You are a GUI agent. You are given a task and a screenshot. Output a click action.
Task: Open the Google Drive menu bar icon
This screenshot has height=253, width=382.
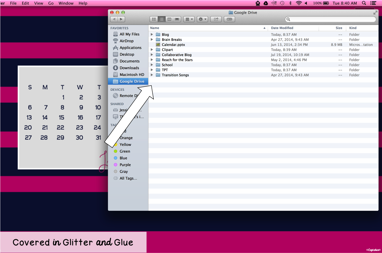[266, 3]
